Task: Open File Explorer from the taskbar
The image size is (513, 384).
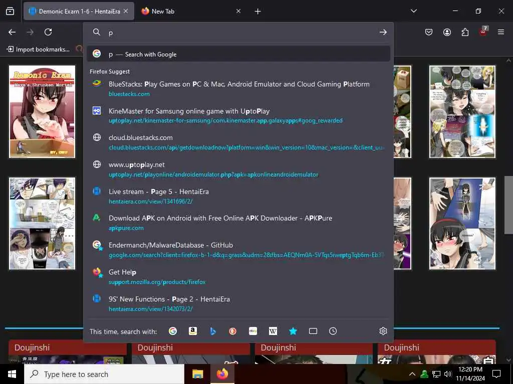Action: (x=197, y=374)
